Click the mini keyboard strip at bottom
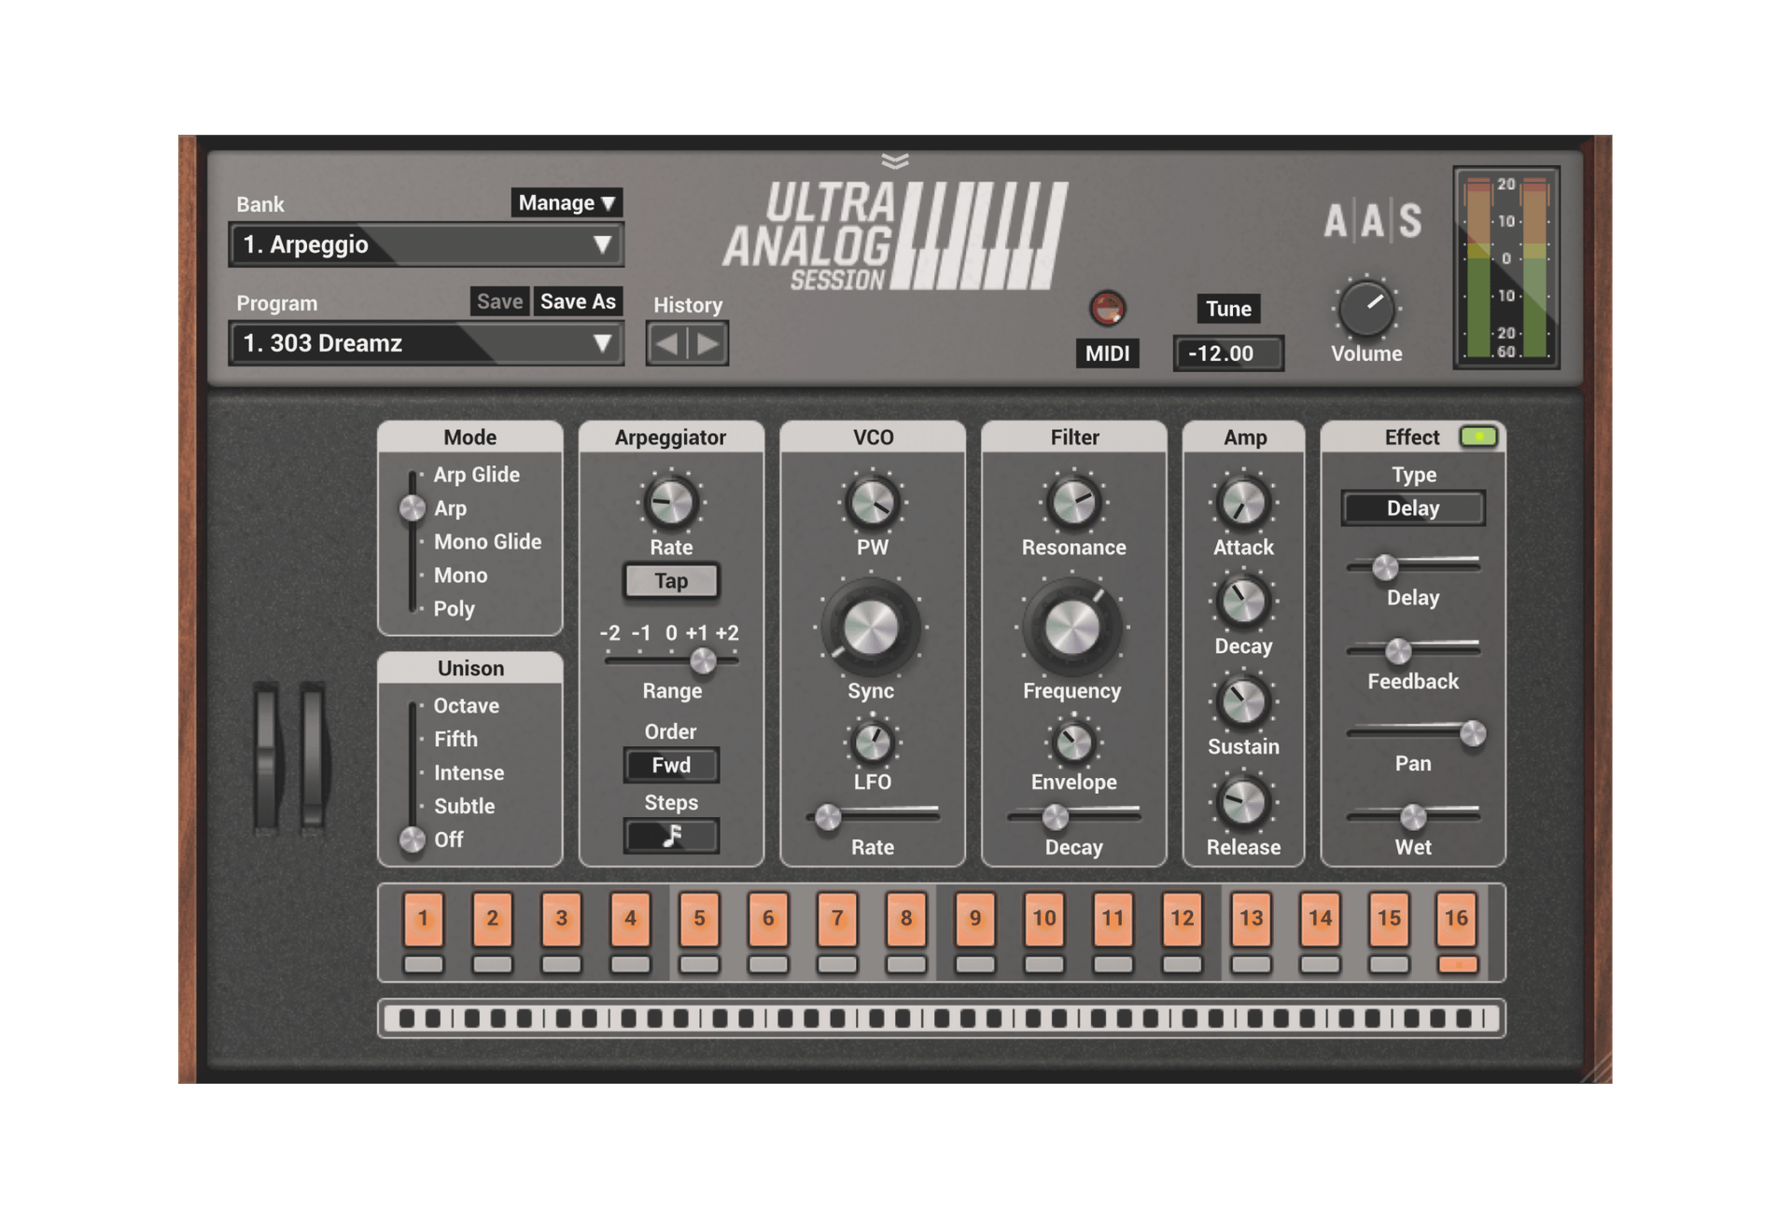This screenshot has height=1220, width=1792. tap(941, 1019)
